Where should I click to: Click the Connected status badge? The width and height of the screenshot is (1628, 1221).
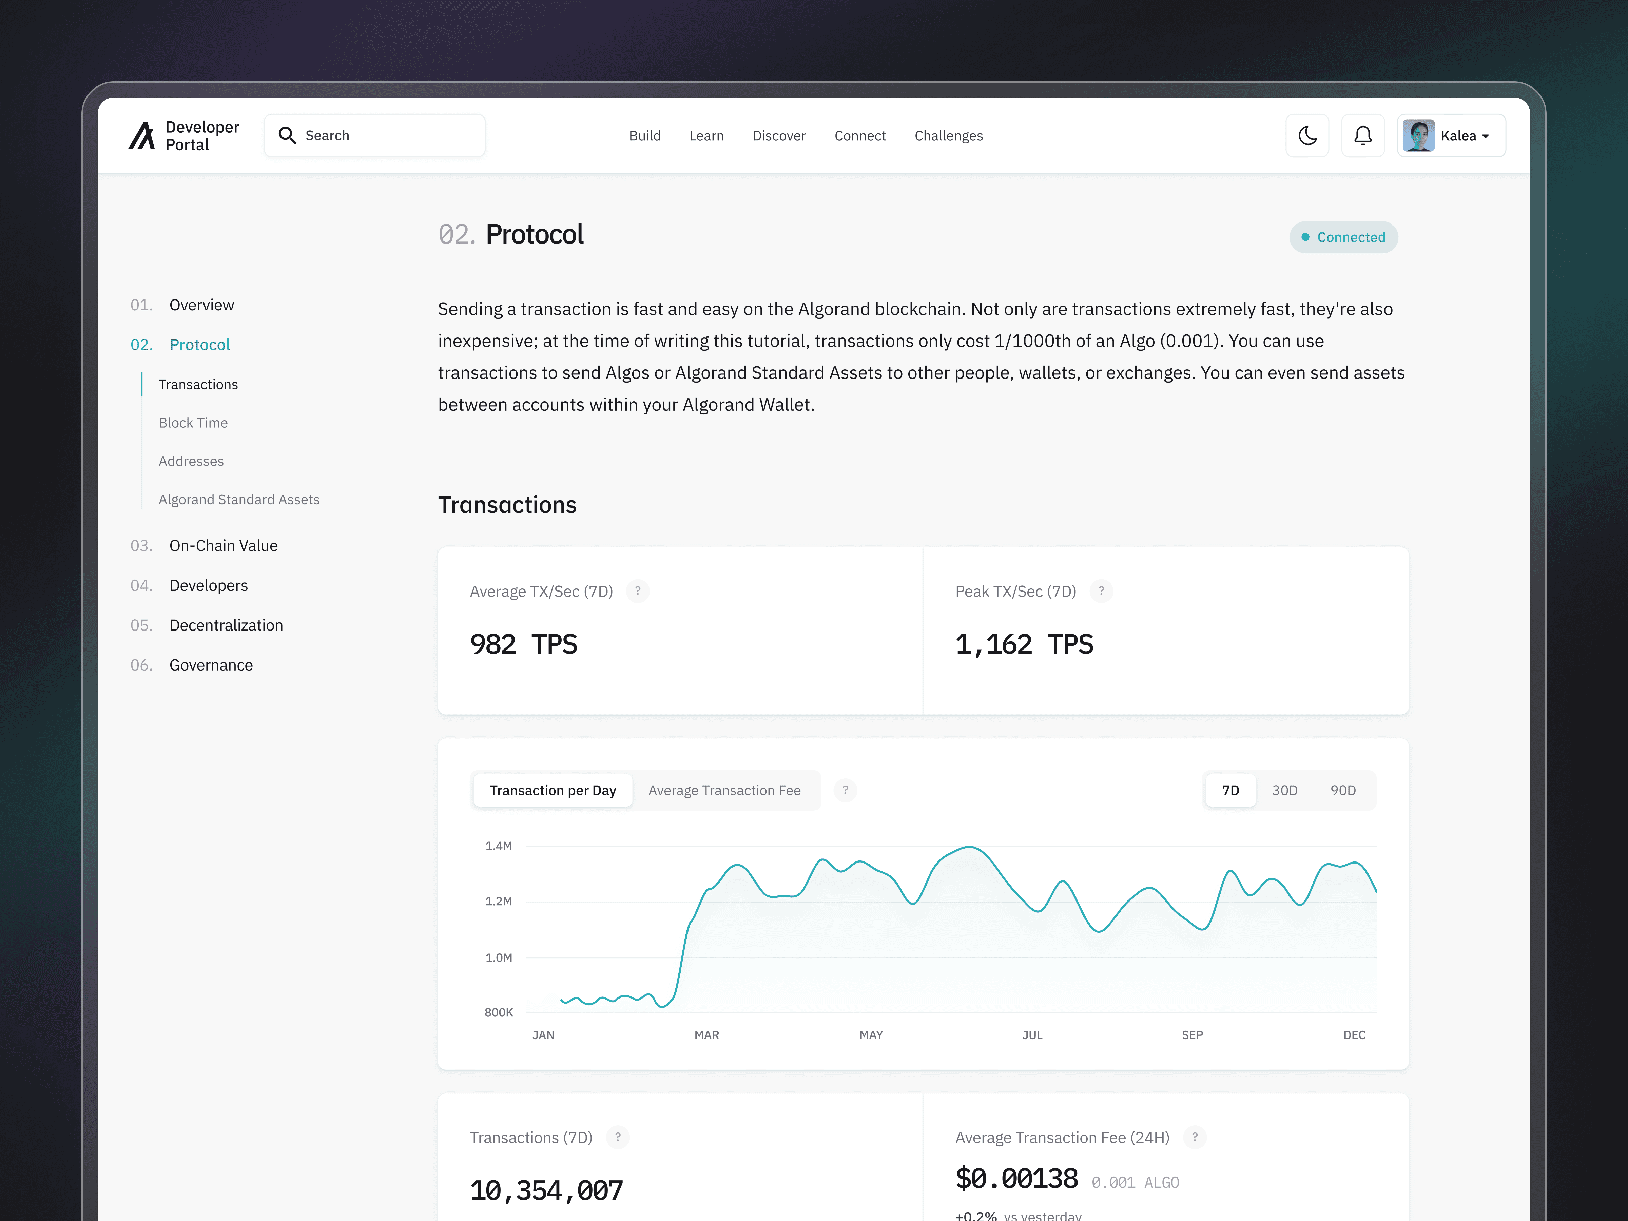point(1343,237)
